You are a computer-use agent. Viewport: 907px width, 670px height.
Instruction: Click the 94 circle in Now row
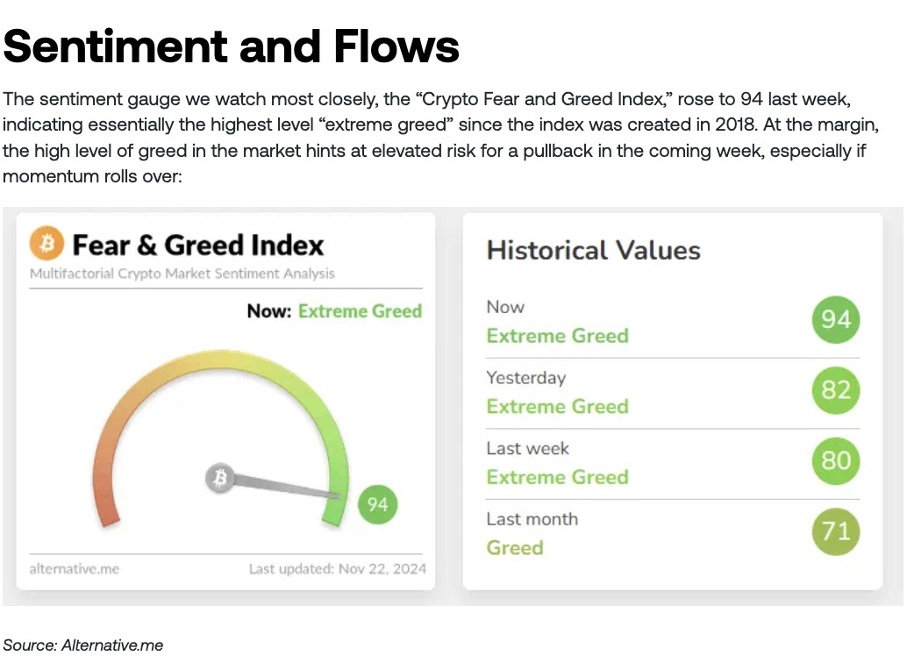coord(835,319)
